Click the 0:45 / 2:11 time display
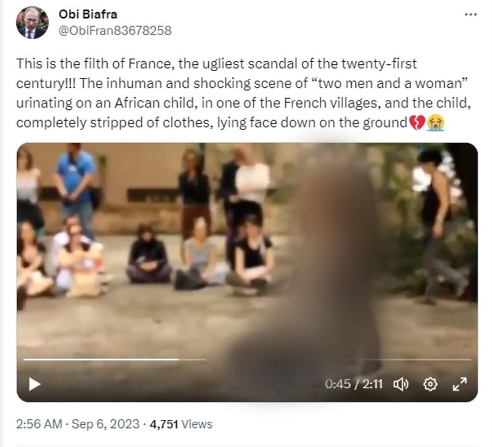 click(354, 384)
